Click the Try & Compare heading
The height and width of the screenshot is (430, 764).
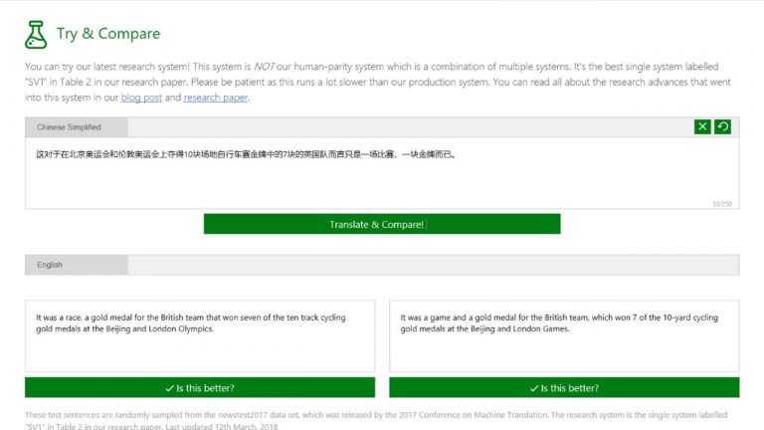tap(108, 33)
